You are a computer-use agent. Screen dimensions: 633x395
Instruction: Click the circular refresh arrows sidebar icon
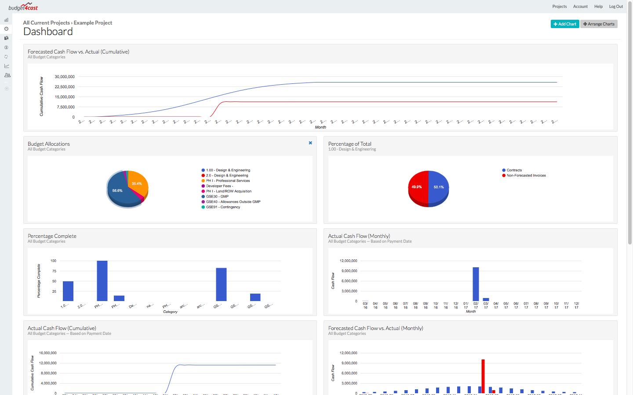[x=6, y=57]
